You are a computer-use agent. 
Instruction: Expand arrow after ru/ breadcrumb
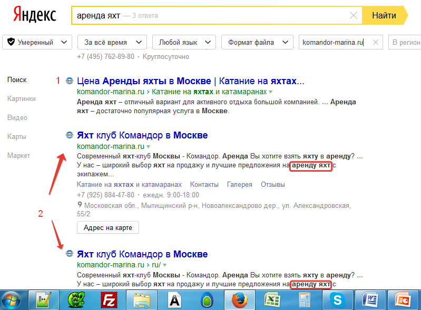click(164, 265)
